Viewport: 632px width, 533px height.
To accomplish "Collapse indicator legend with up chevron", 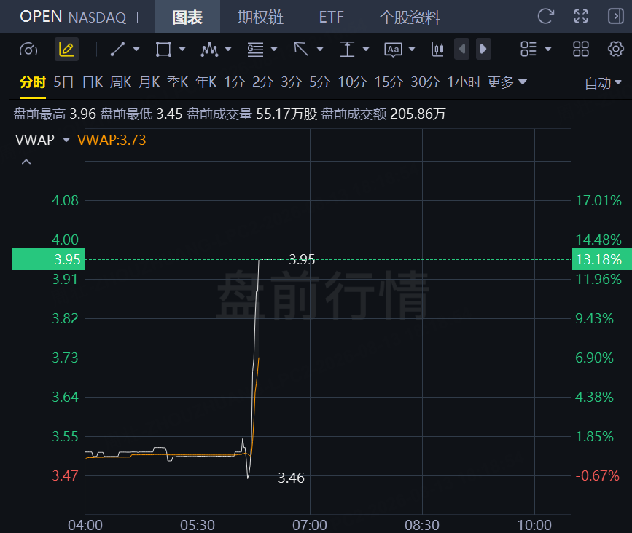I will click(x=26, y=162).
